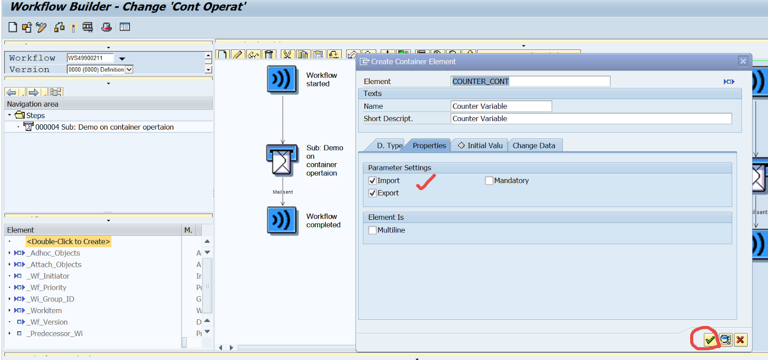Click <Double-Click to Create> entry
This screenshot has width=768, height=360.
click(69, 241)
